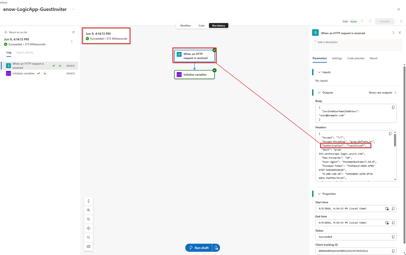
Task: Open the run options three-dot menu
Action: click(x=72, y=42)
